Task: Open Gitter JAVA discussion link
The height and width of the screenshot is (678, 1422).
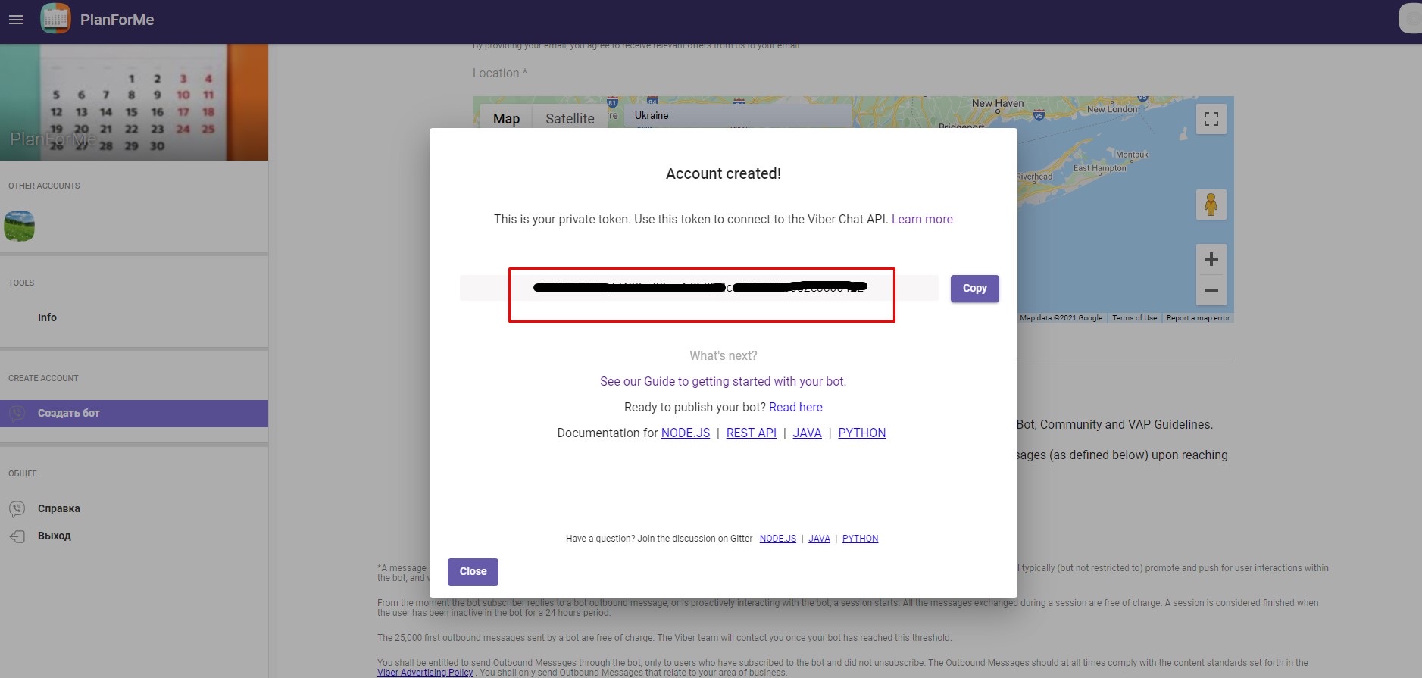Action: point(819,539)
